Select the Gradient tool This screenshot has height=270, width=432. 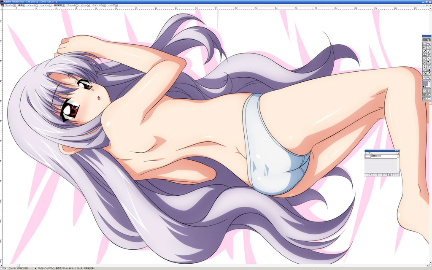click(429, 70)
